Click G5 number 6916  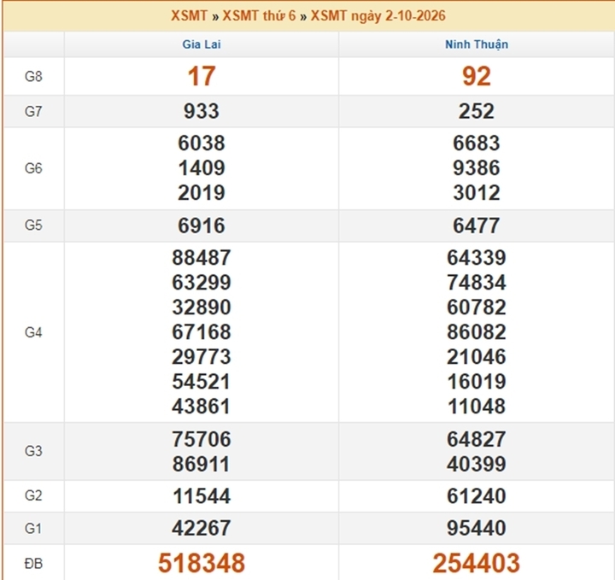click(202, 226)
